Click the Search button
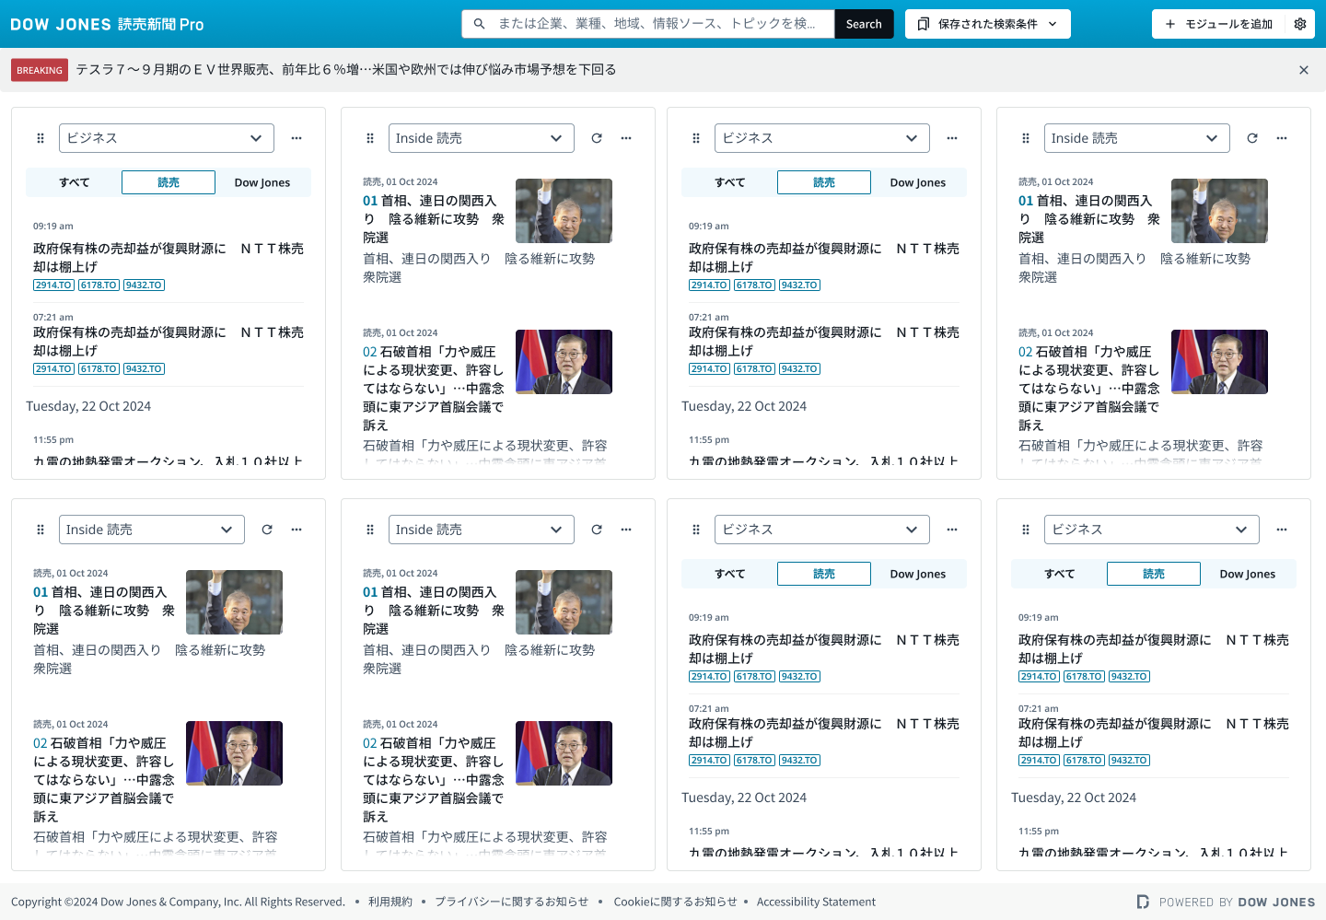 pos(864,24)
